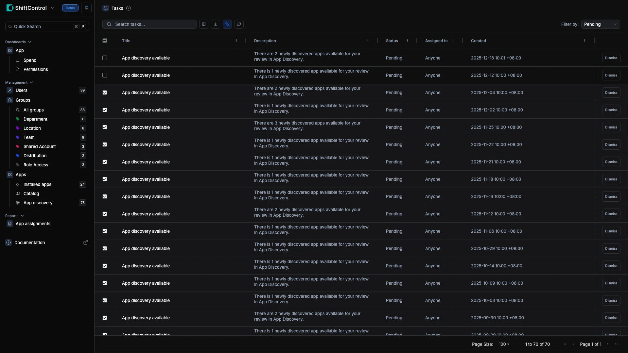
Task: Open the Filter by Pending dropdown
Action: pyautogui.click(x=600, y=24)
